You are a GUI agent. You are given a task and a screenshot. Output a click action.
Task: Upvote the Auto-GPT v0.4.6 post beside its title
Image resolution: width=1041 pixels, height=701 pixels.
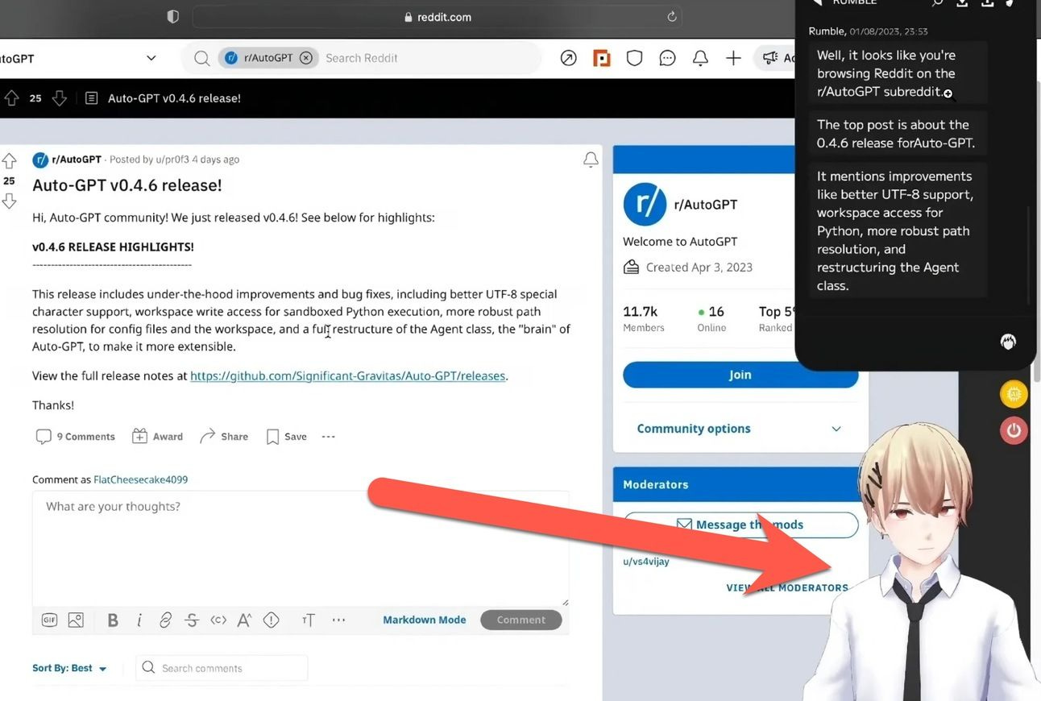(x=9, y=161)
